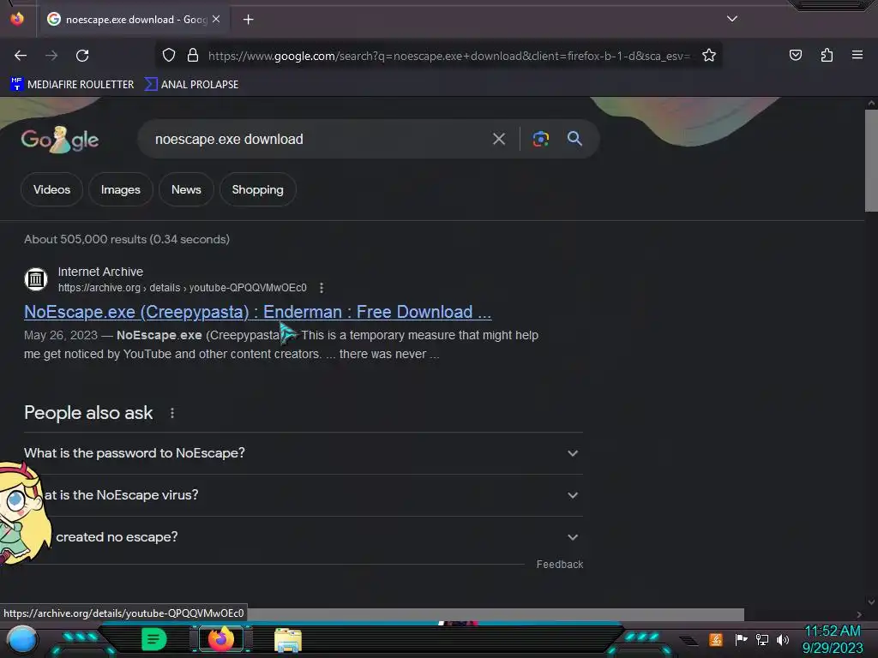Open the second bookmarks toolbar entry
The height and width of the screenshot is (658, 878).
(191, 85)
